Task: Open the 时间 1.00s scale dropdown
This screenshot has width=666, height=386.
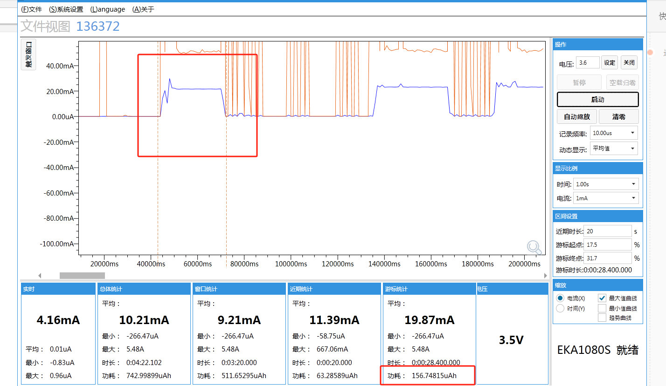Action: [606, 183]
